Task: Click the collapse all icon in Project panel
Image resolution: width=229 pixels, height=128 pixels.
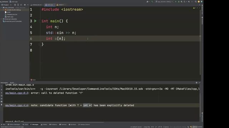Action: 21,5
